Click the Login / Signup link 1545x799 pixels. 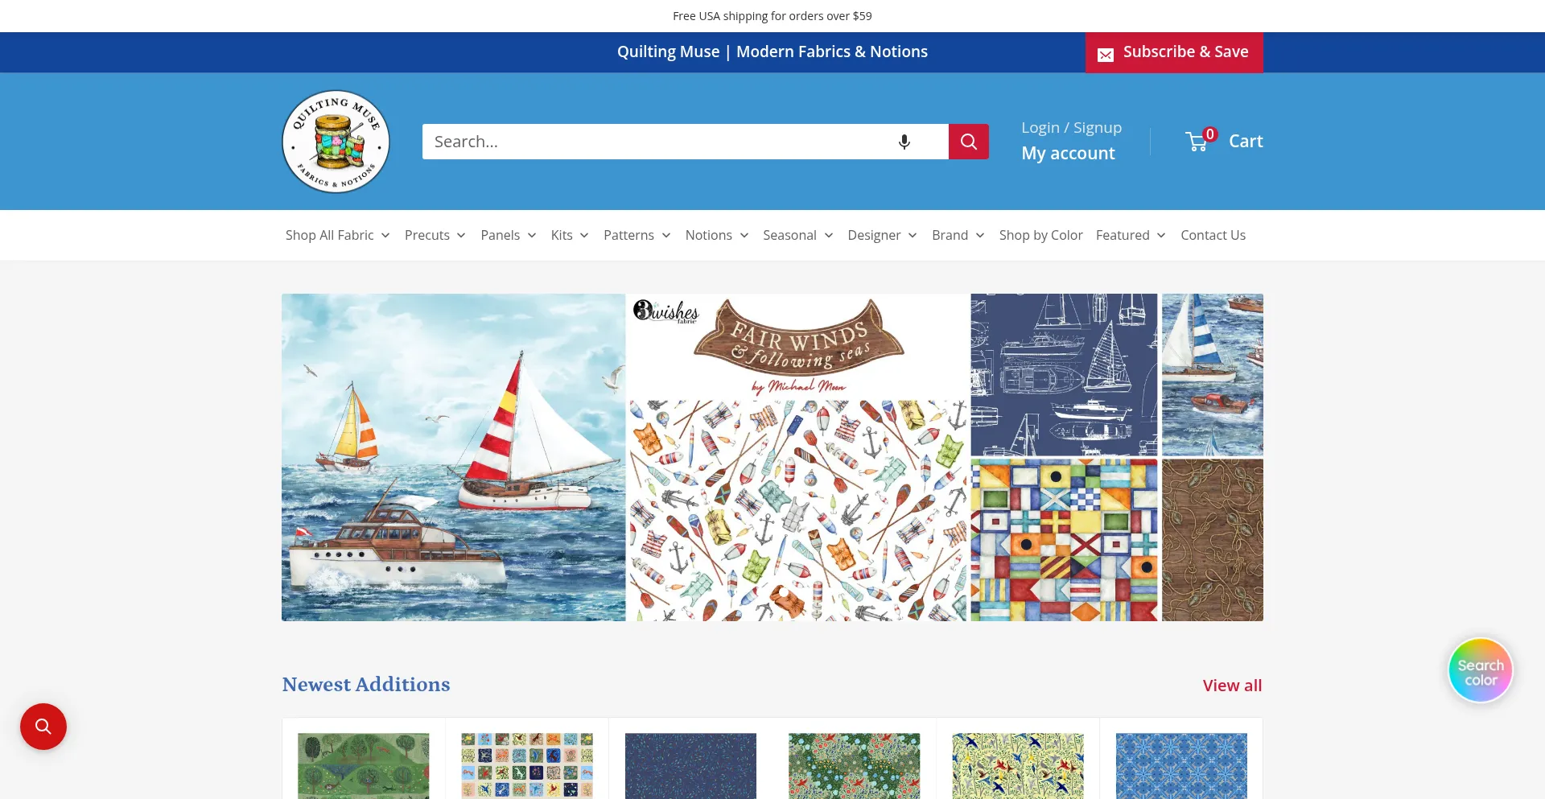[x=1071, y=128]
